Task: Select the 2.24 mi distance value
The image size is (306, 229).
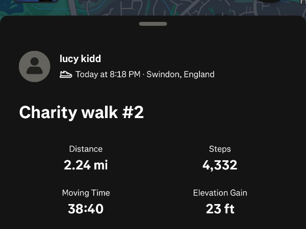Action: point(86,165)
